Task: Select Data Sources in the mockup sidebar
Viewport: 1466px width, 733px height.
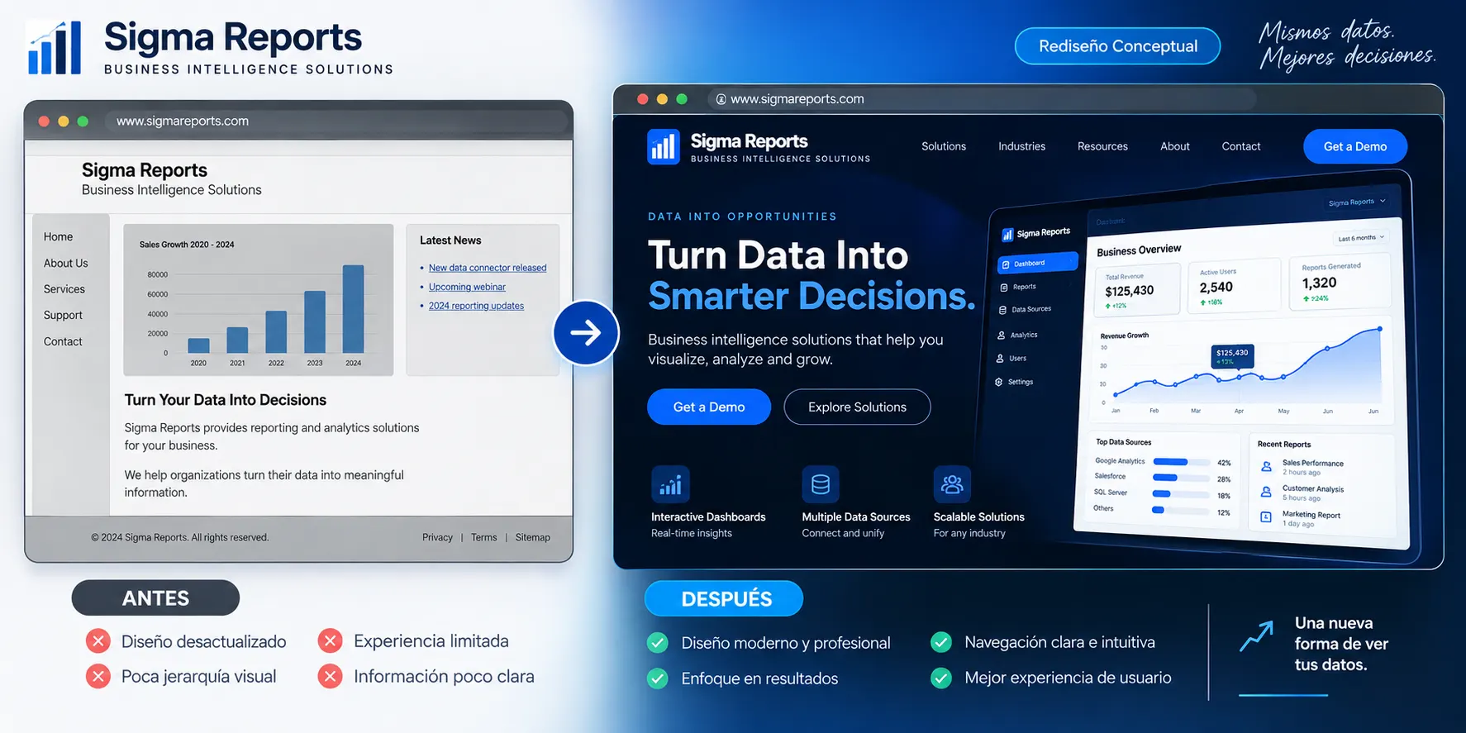Action: pos(1026,310)
